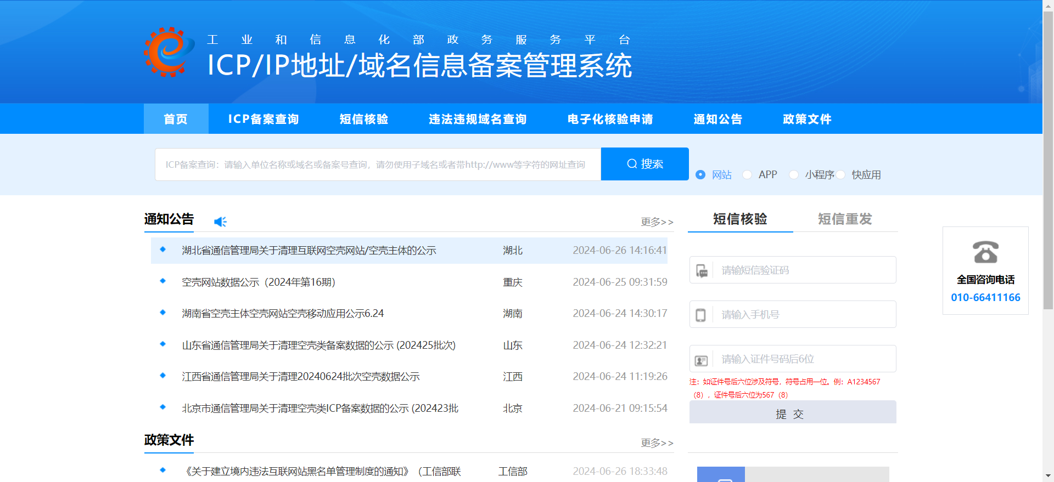Click the 山东 region label
The height and width of the screenshot is (482, 1054).
coord(513,345)
